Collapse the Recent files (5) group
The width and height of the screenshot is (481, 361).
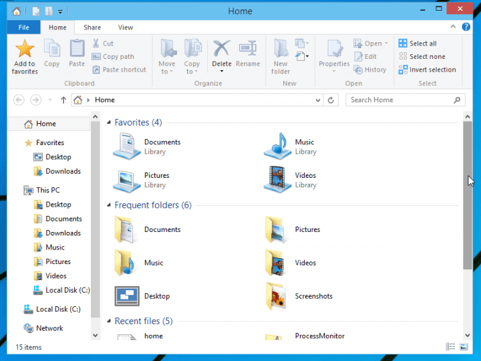tap(109, 321)
